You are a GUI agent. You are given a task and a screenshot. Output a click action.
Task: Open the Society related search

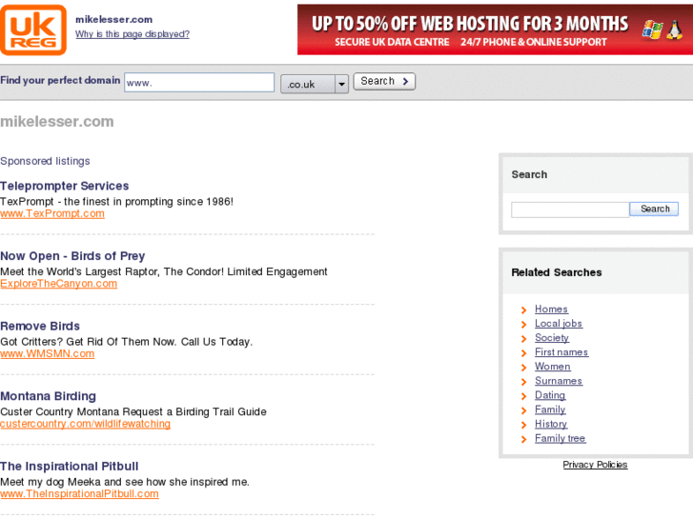552,338
